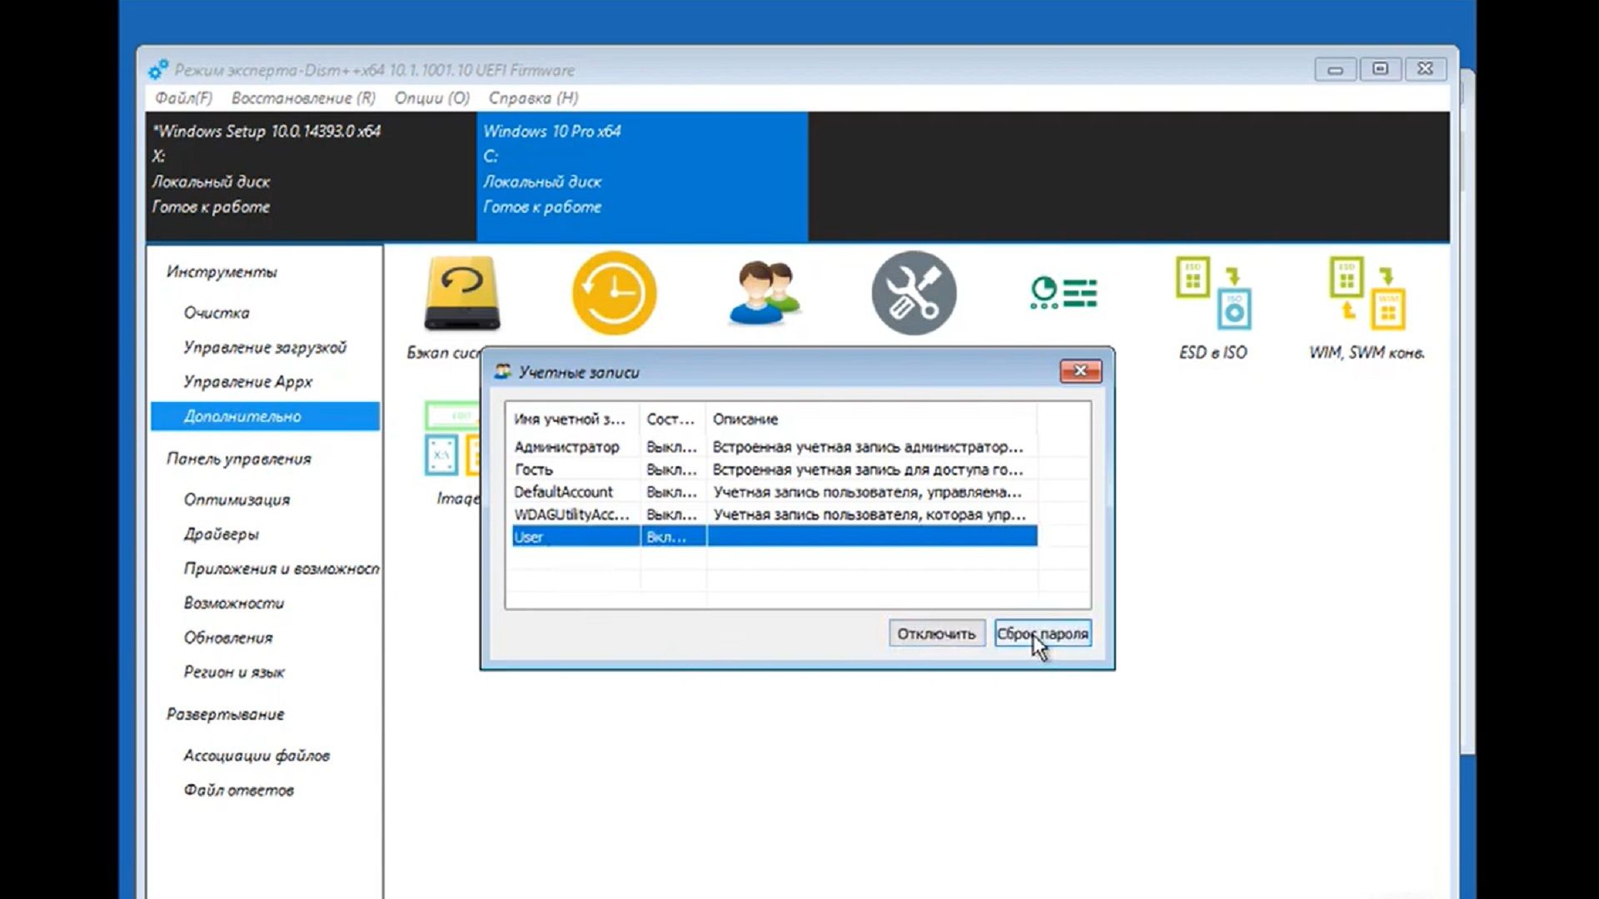The image size is (1599, 899).
Task: Click the Описание column header
Action: [x=745, y=420]
